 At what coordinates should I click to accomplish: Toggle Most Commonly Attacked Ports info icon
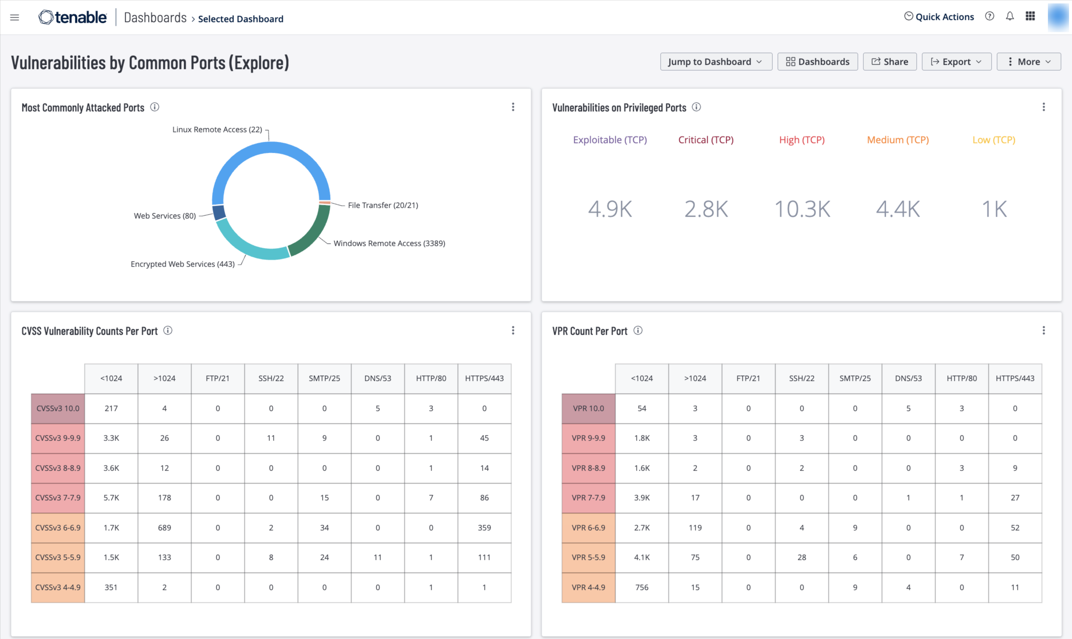[154, 107]
